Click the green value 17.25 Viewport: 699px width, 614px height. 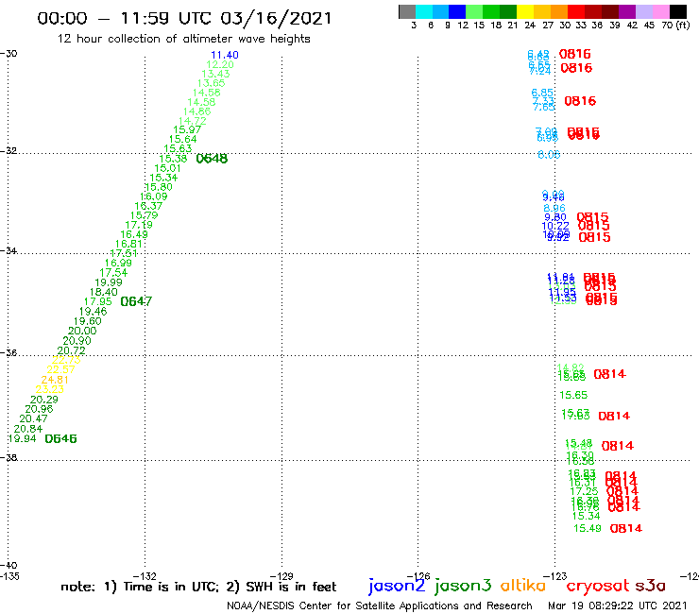584,491
